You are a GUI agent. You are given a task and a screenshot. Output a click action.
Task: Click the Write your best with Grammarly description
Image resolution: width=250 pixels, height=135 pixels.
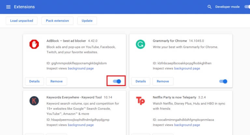185,47
